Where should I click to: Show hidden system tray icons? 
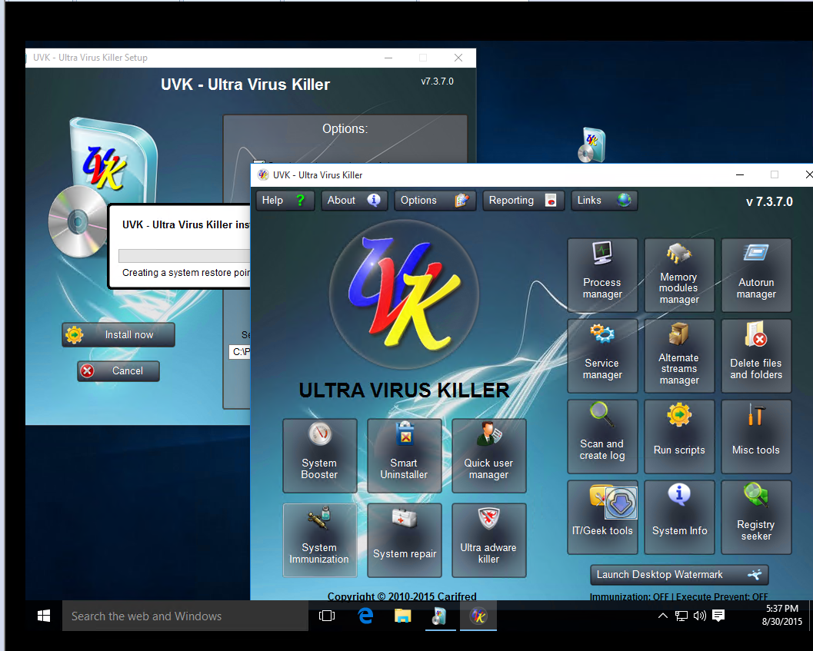click(x=662, y=616)
